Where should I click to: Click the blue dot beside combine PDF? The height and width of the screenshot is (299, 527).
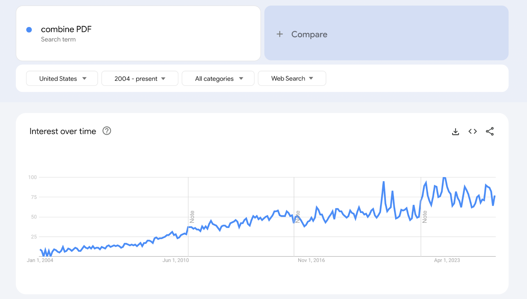pos(29,30)
